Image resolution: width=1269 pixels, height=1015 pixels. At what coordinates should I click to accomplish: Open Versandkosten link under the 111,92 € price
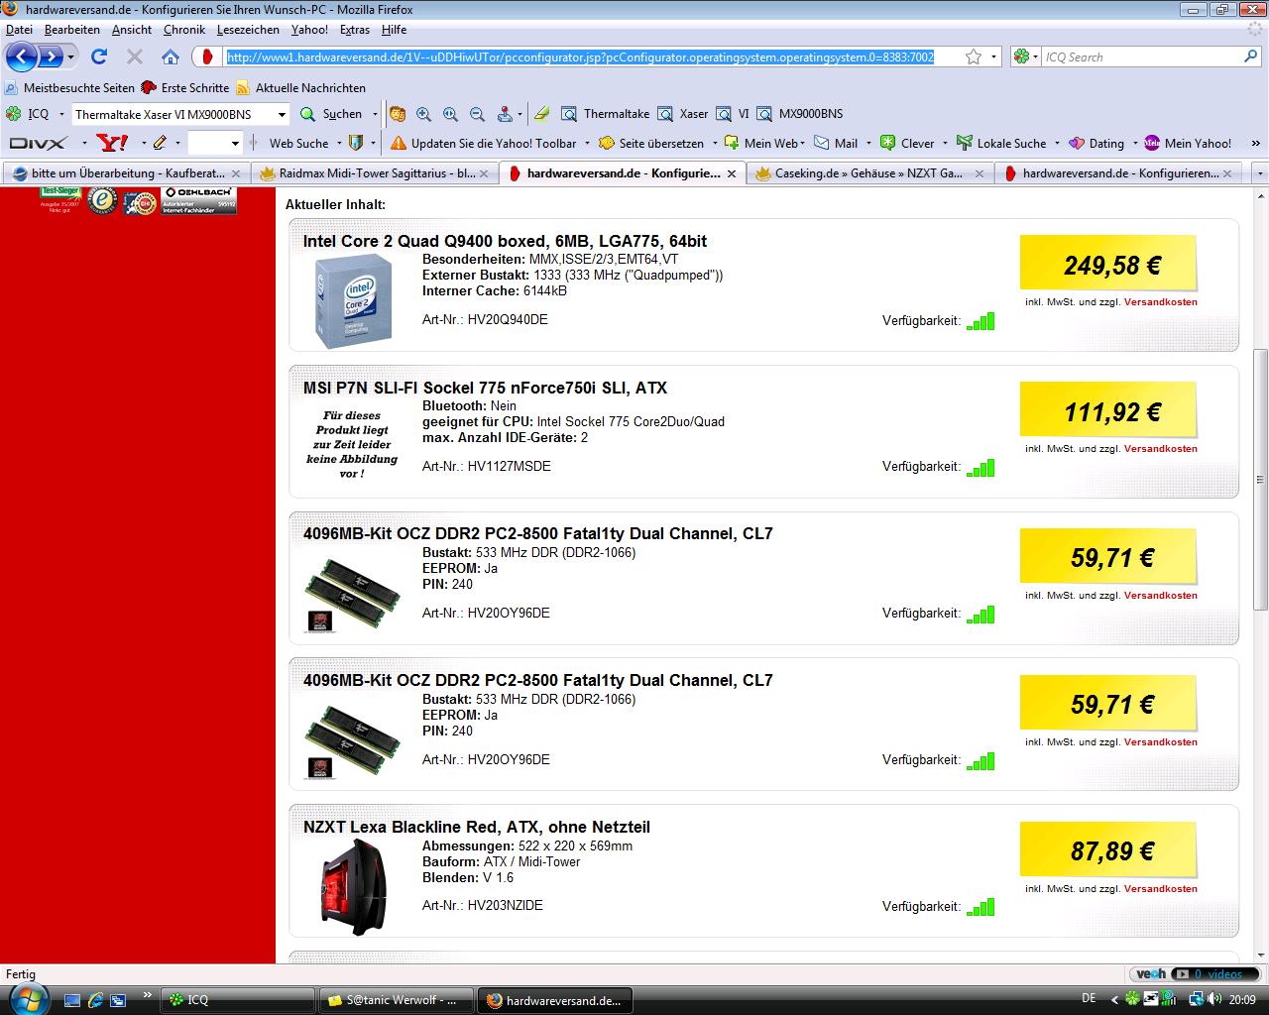pos(1160,449)
